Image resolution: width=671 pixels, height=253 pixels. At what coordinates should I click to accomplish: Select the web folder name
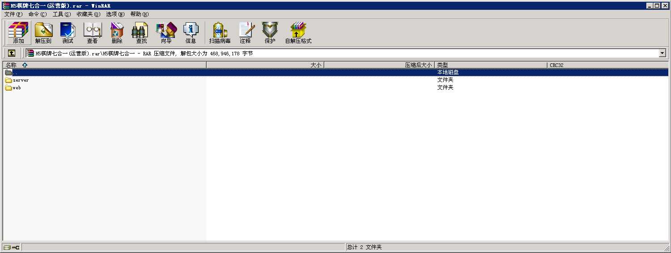click(x=17, y=88)
